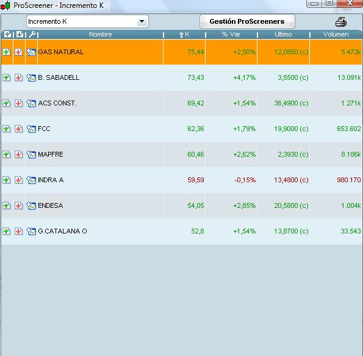This screenshot has width=363, height=356.
Task: Click the red down arrow for B. SABADELL
Action: 19,77
